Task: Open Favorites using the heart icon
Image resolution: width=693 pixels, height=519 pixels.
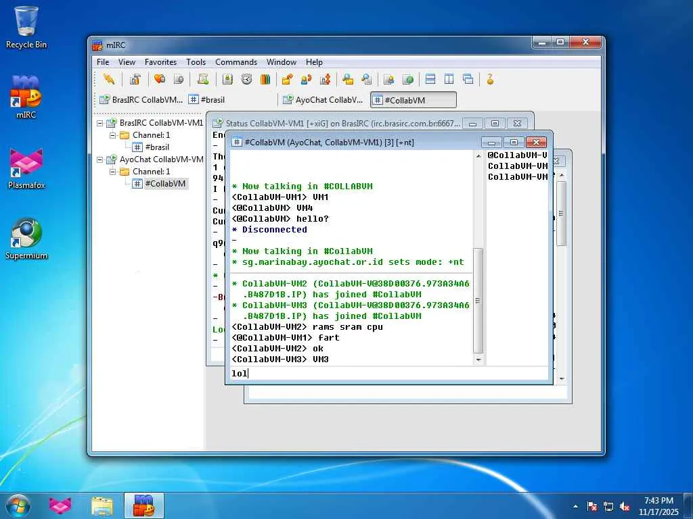Action: click(160, 80)
